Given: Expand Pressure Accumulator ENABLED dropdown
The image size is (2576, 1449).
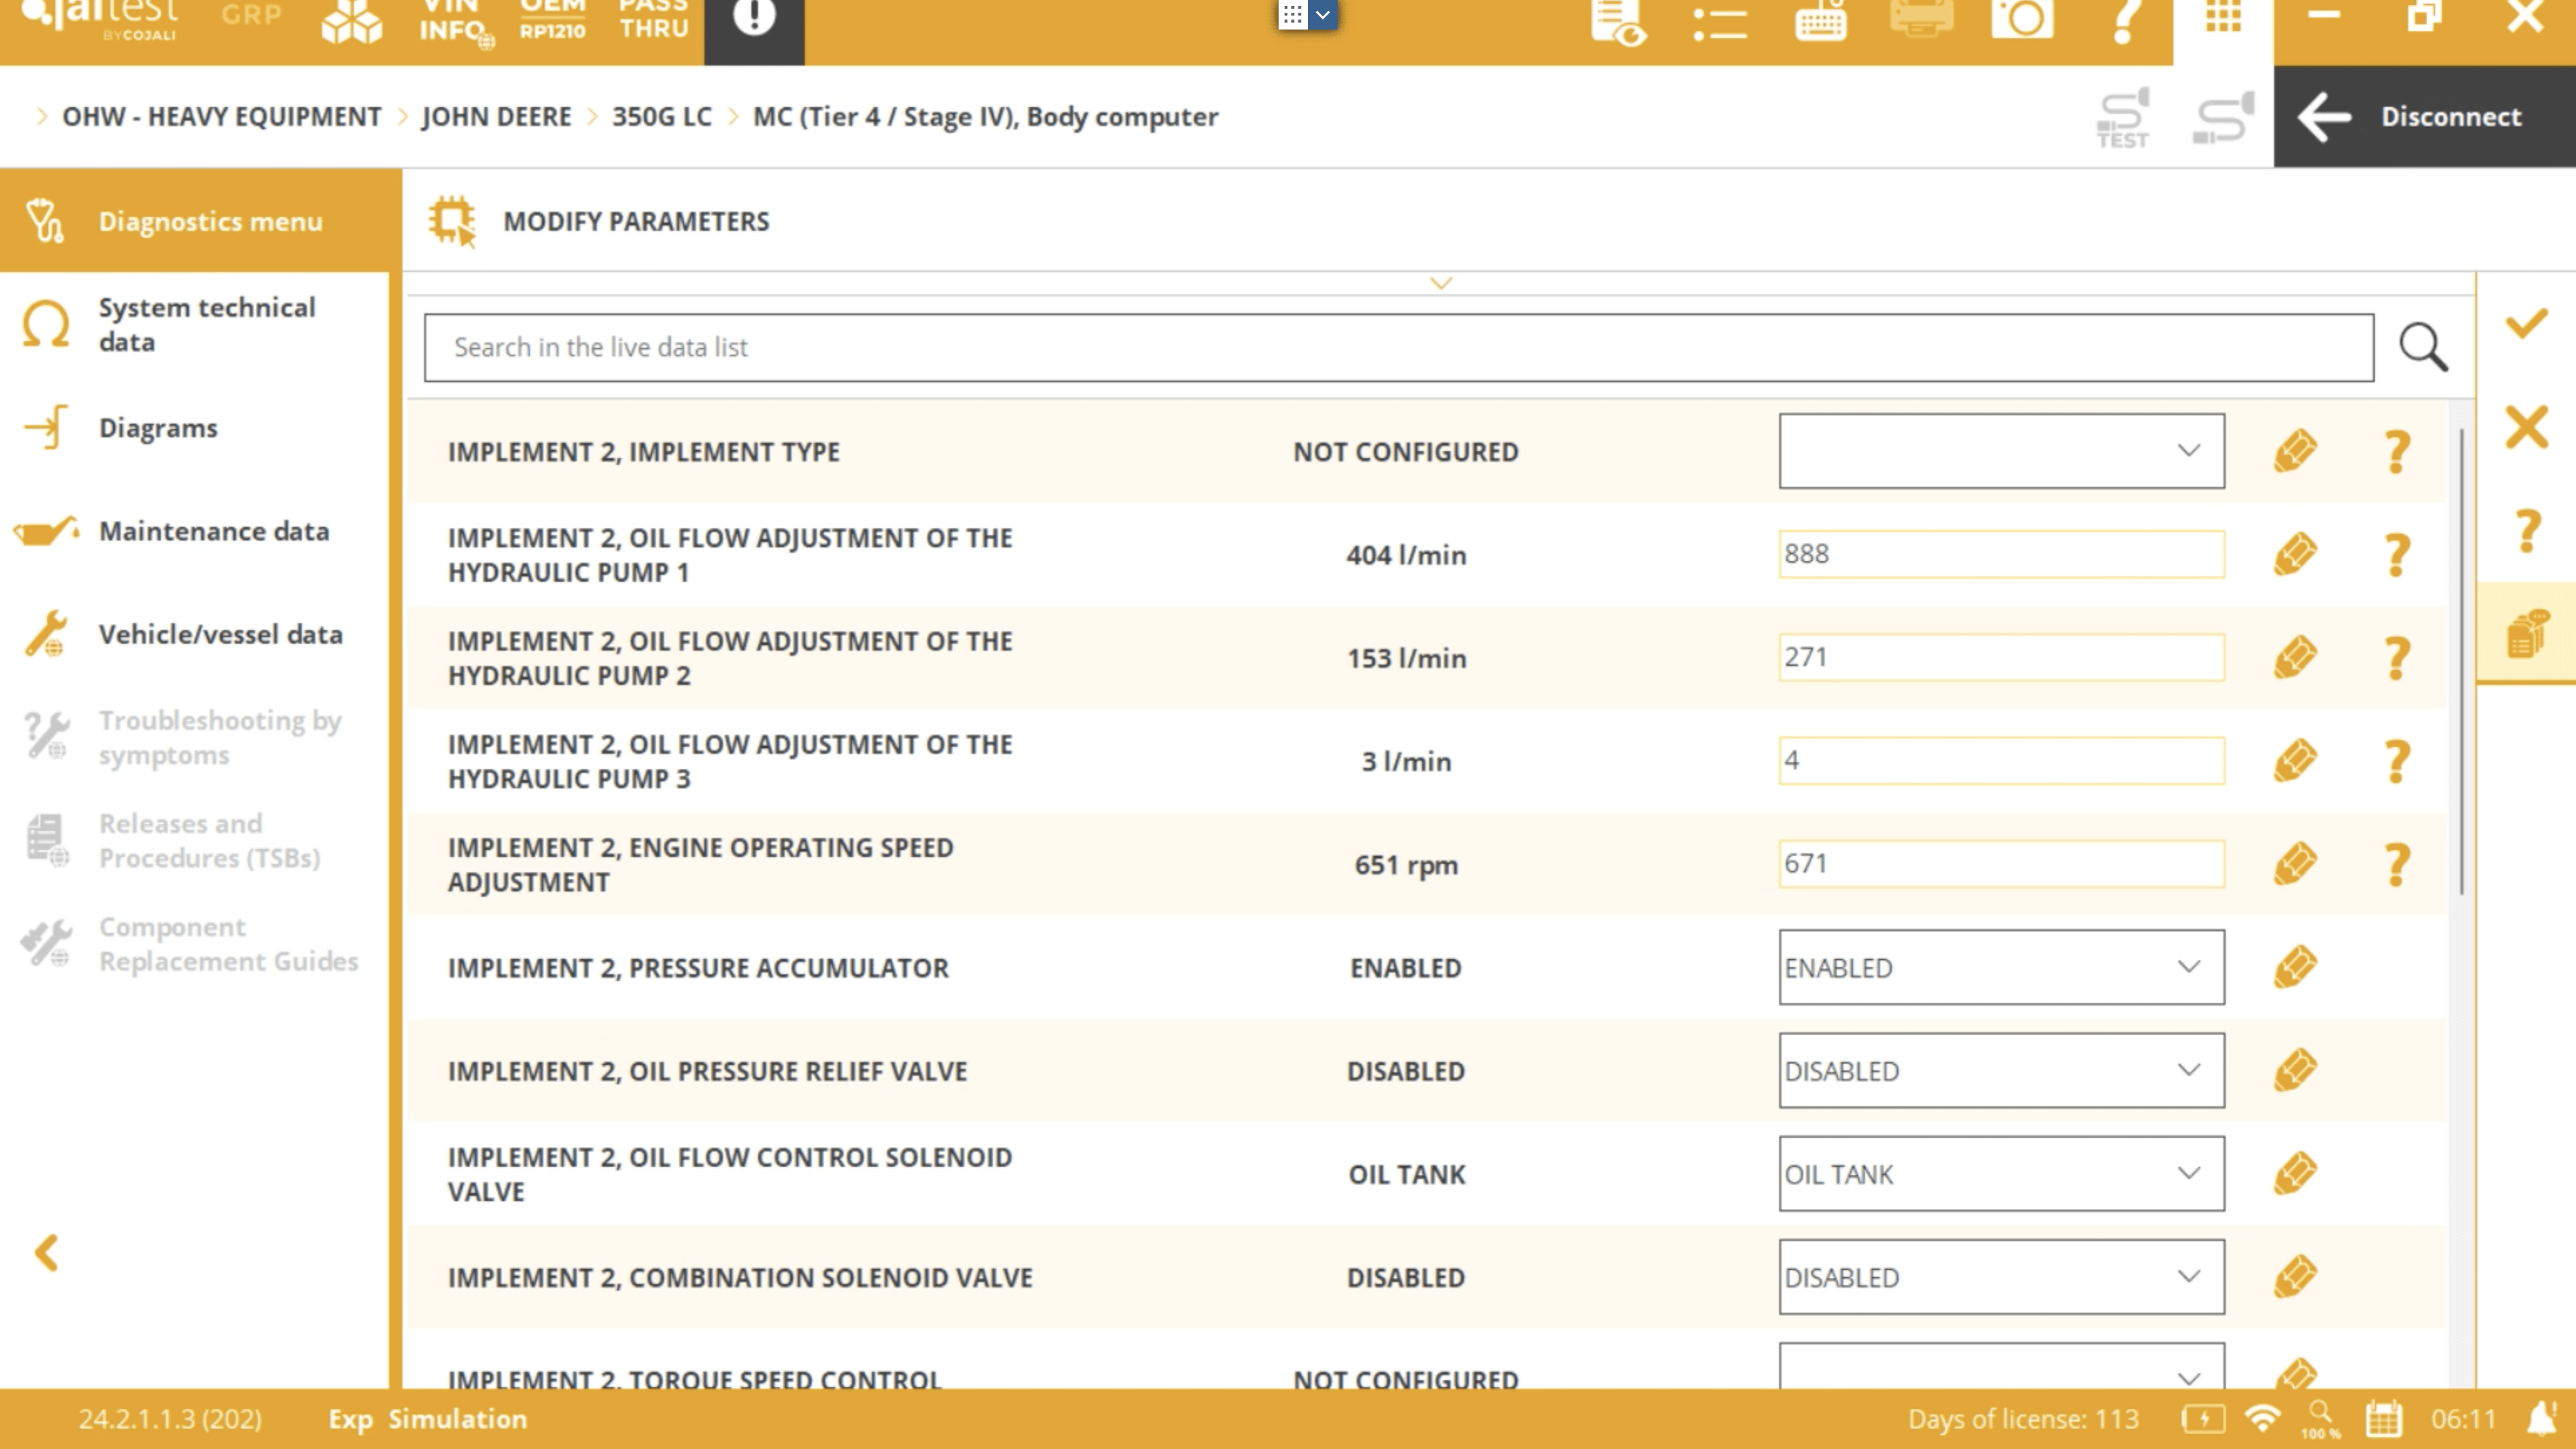Looking at the screenshot, I should pyautogui.click(x=2001, y=967).
